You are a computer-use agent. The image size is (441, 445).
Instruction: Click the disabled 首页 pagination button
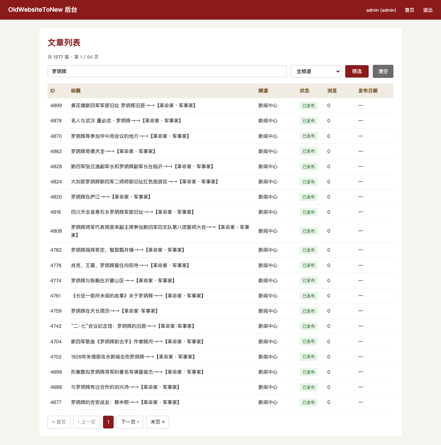point(59,422)
